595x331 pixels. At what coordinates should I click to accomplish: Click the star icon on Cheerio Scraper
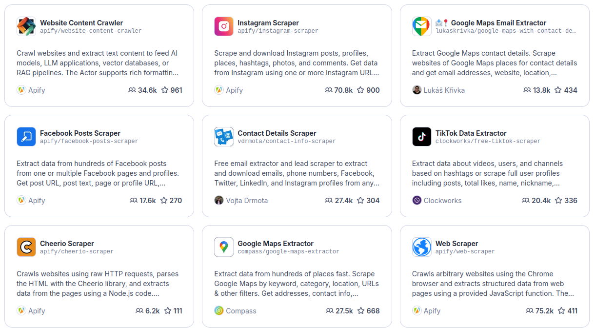click(168, 311)
